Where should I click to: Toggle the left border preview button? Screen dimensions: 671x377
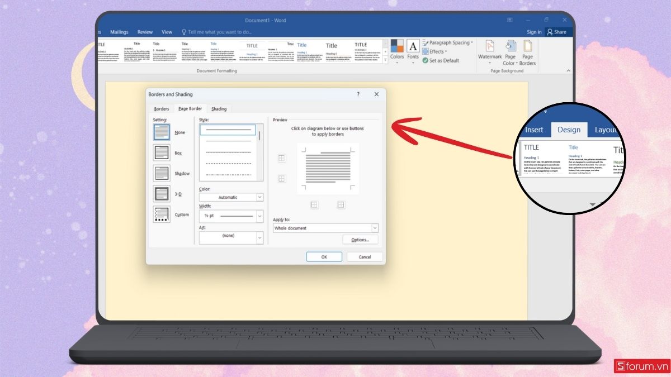pos(314,205)
